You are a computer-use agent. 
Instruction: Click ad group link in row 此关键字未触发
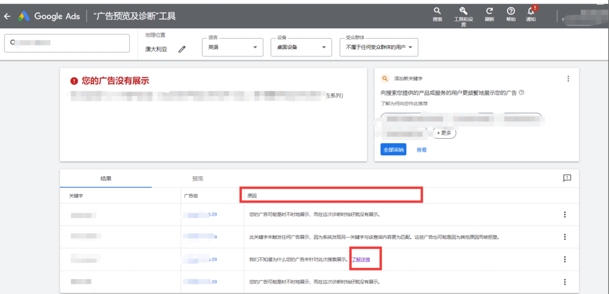point(200,237)
